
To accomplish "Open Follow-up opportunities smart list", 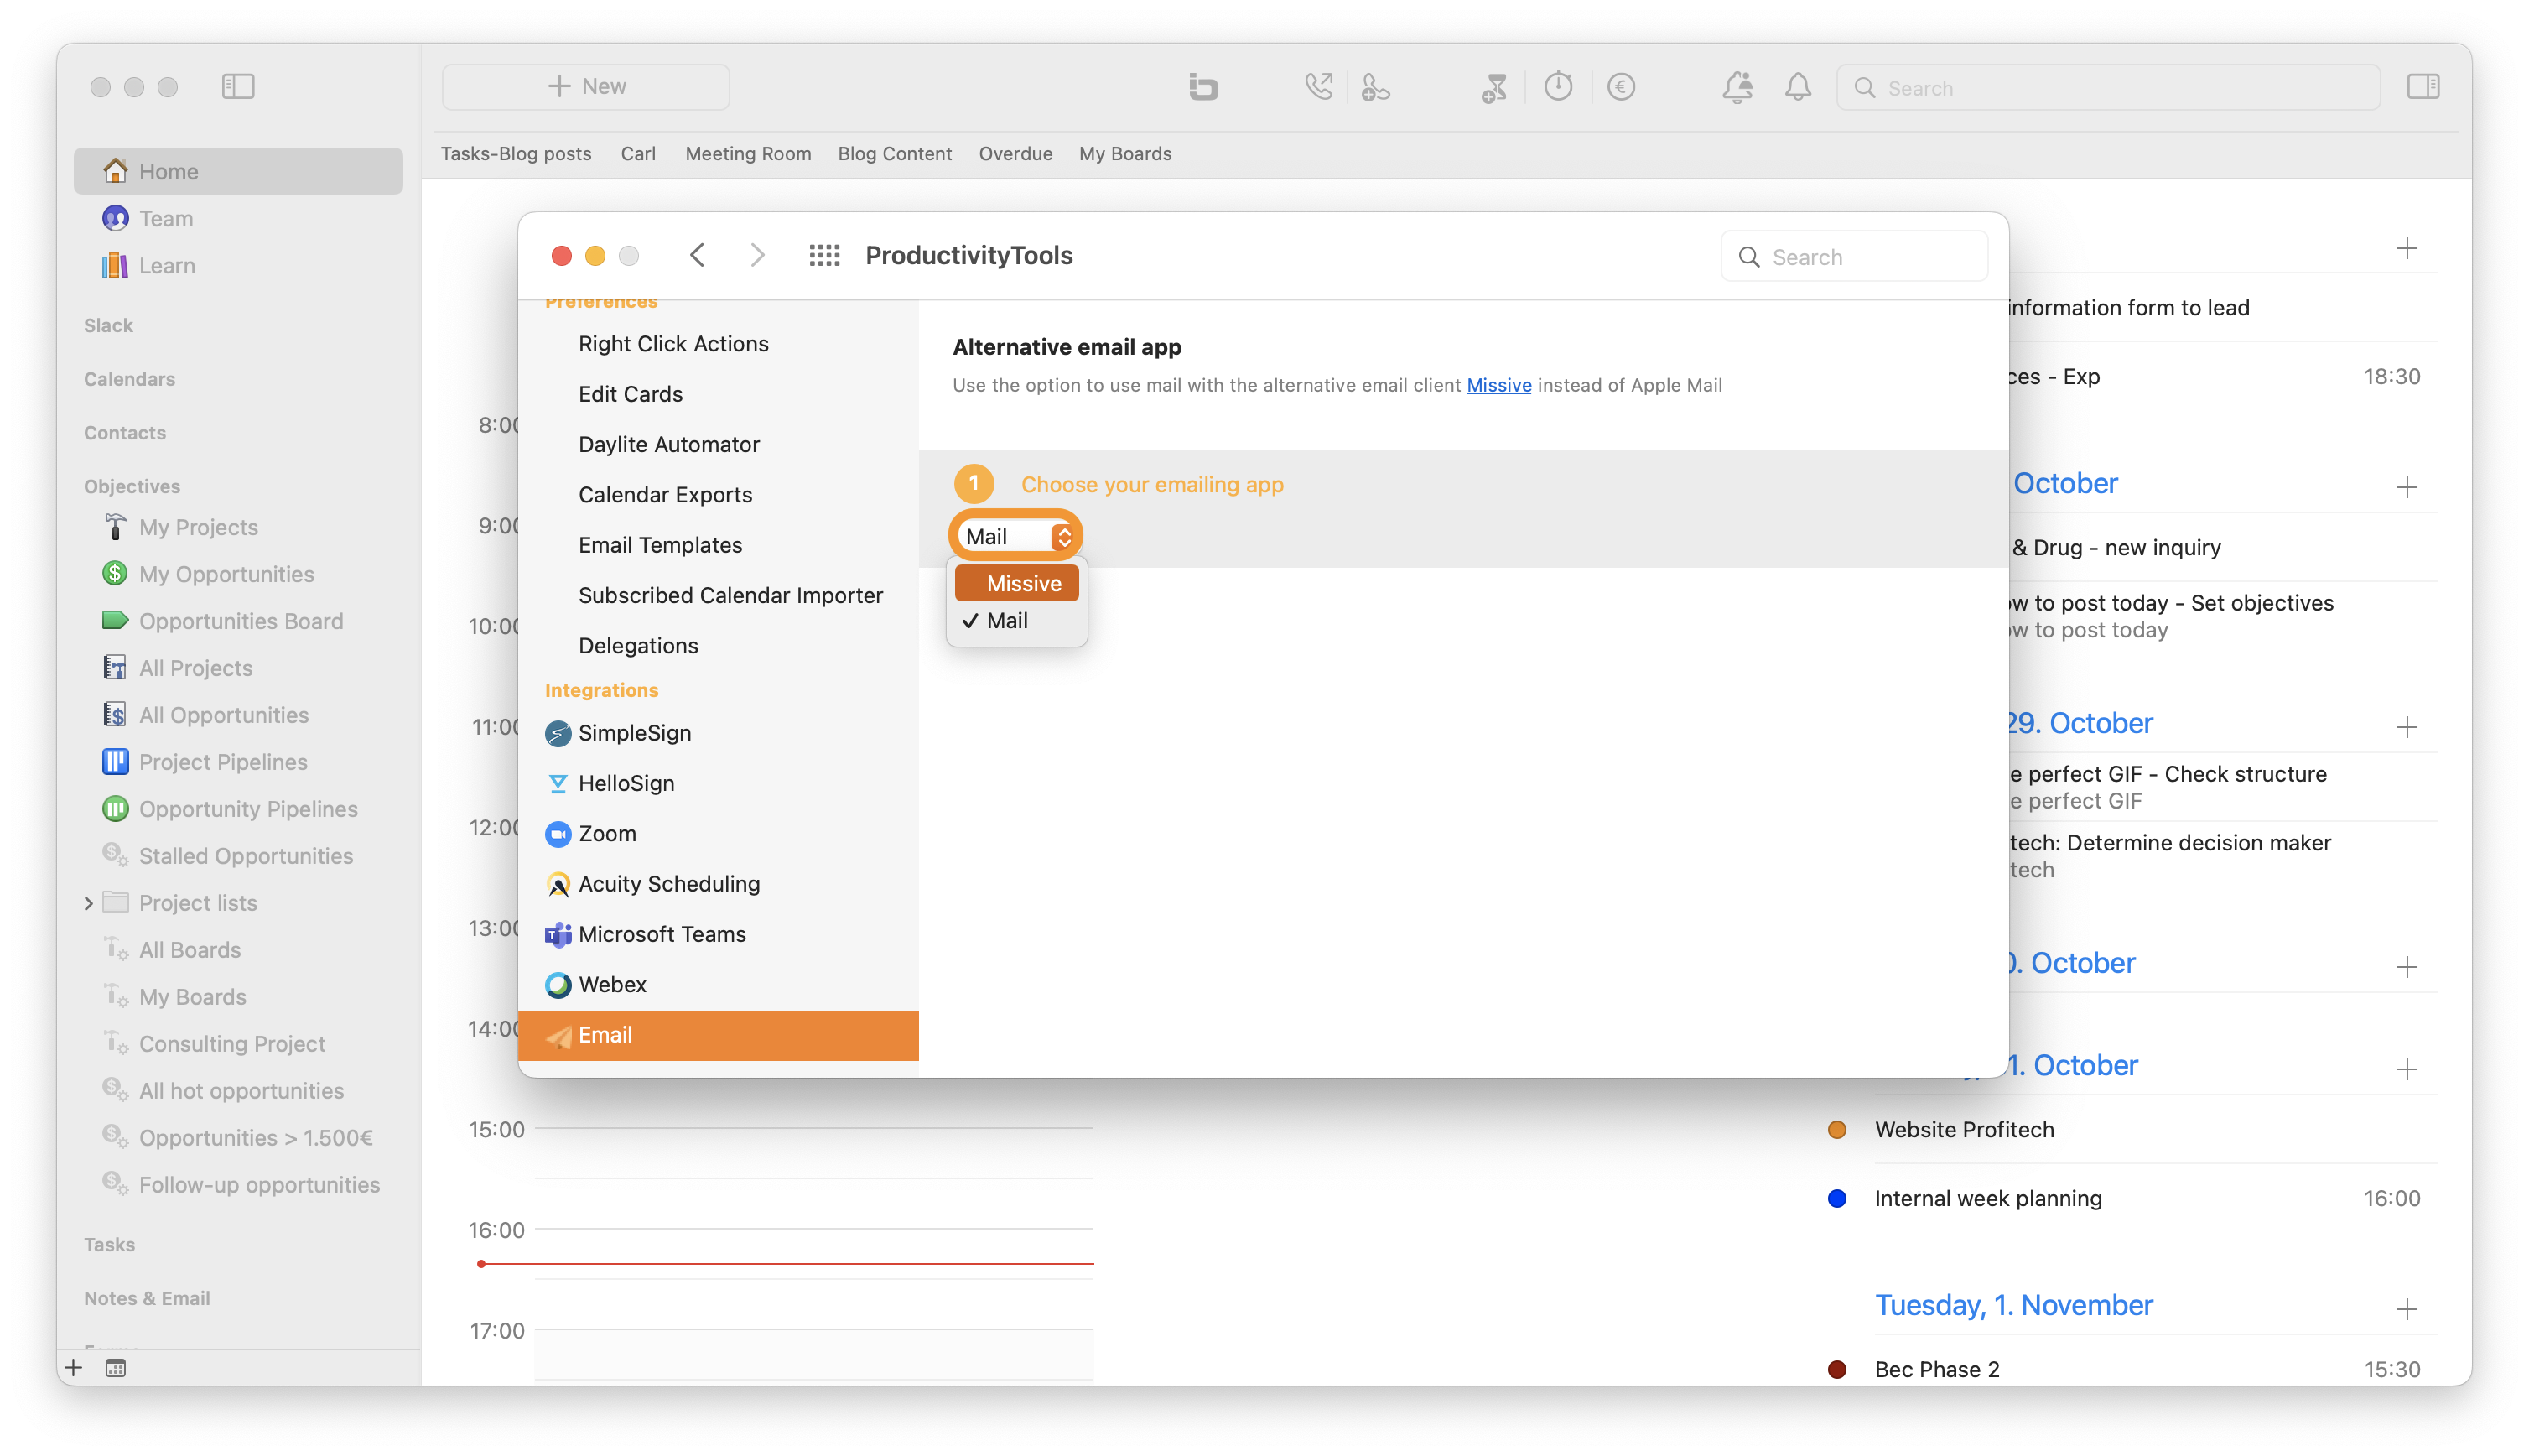I will [238, 1185].
